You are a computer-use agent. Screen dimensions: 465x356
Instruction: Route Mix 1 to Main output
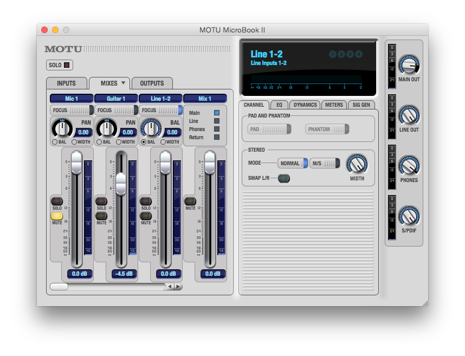217,113
